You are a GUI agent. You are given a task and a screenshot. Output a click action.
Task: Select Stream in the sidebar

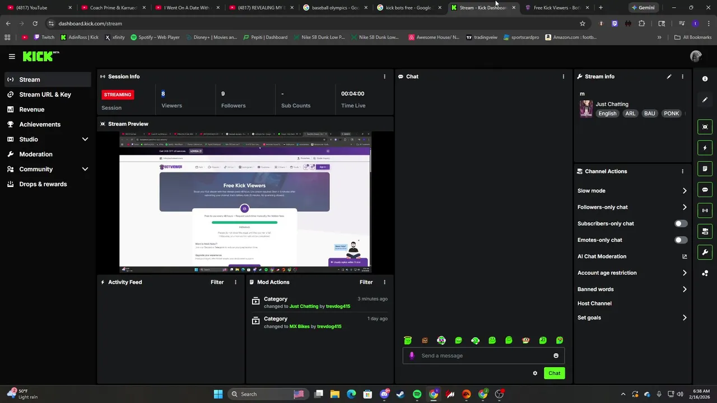tap(48, 79)
